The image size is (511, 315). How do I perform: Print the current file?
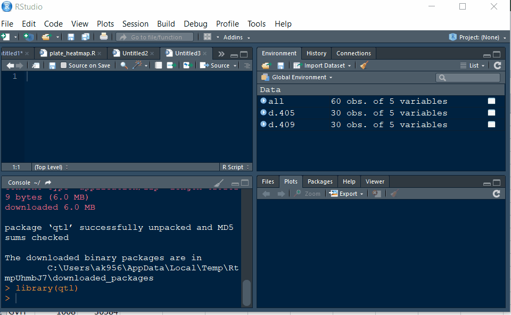[x=104, y=37]
